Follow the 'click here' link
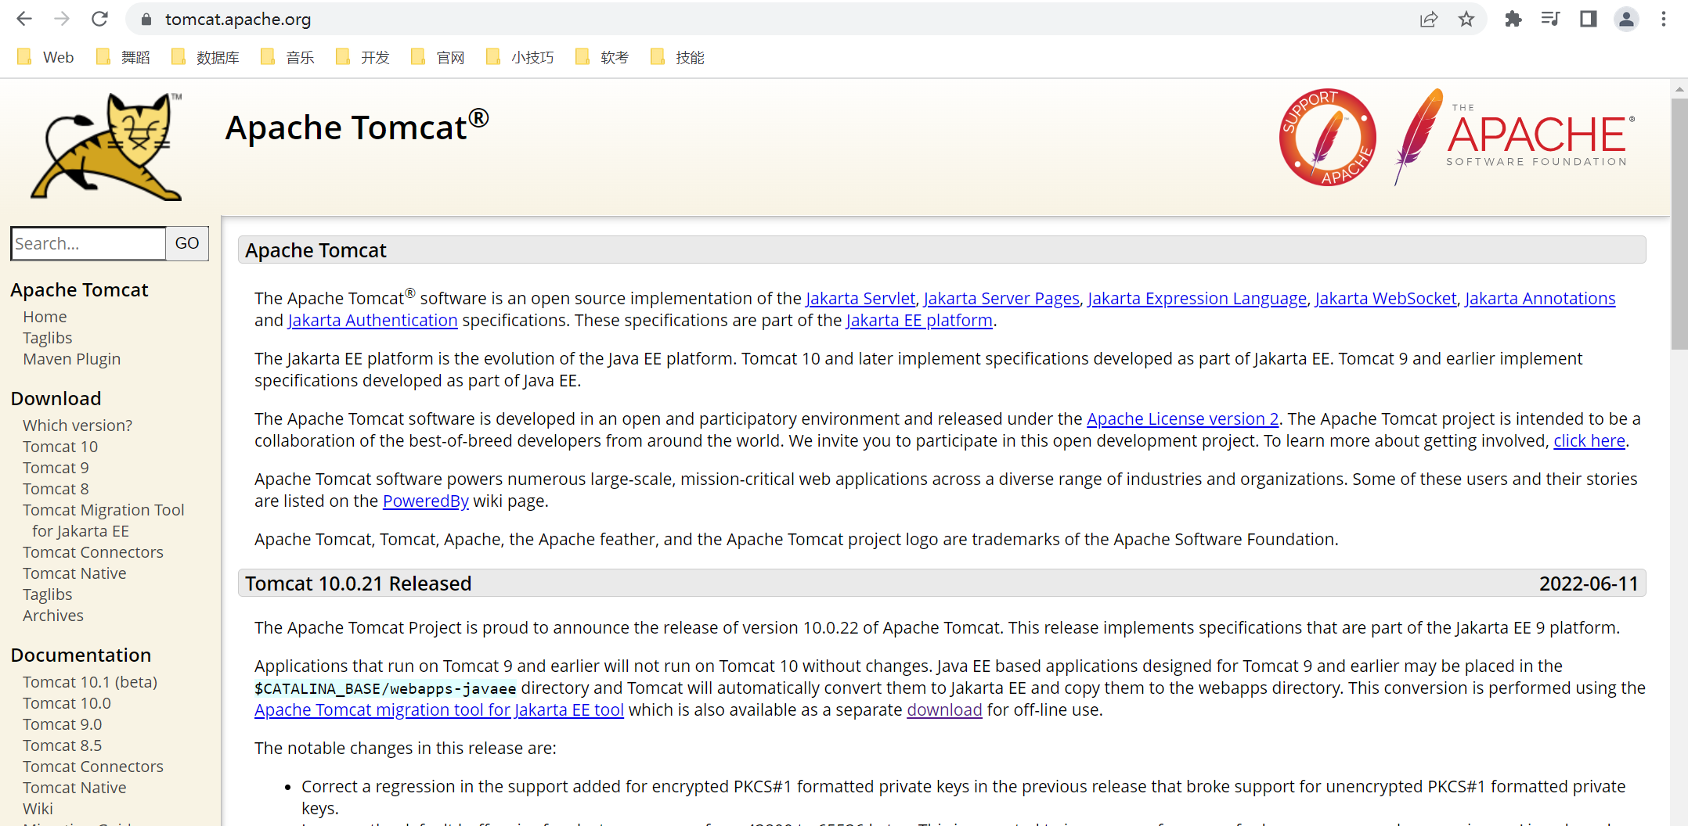The width and height of the screenshot is (1688, 826). coord(1589,441)
